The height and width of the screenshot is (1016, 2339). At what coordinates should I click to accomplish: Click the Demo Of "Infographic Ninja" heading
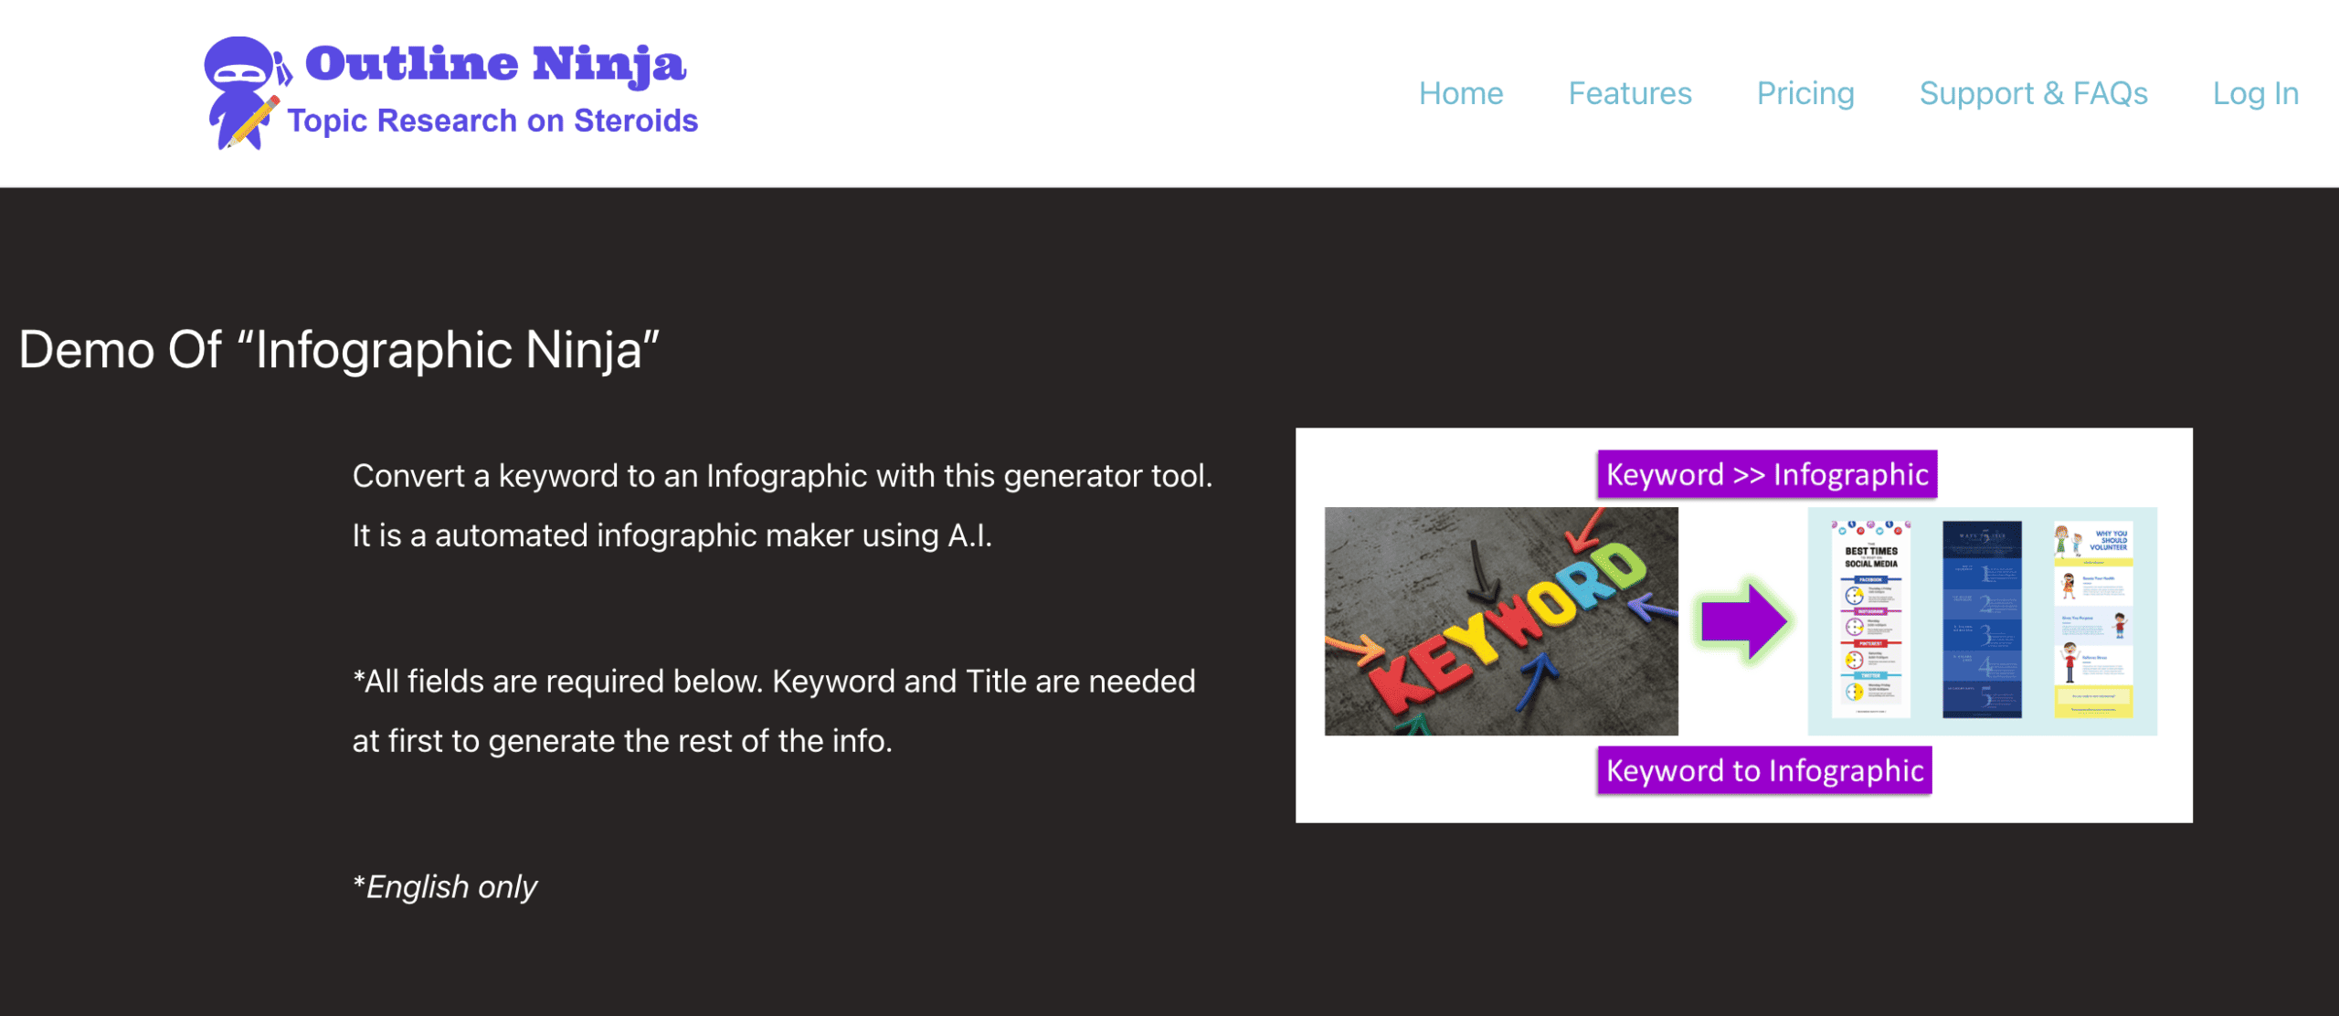pyautogui.click(x=339, y=350)
